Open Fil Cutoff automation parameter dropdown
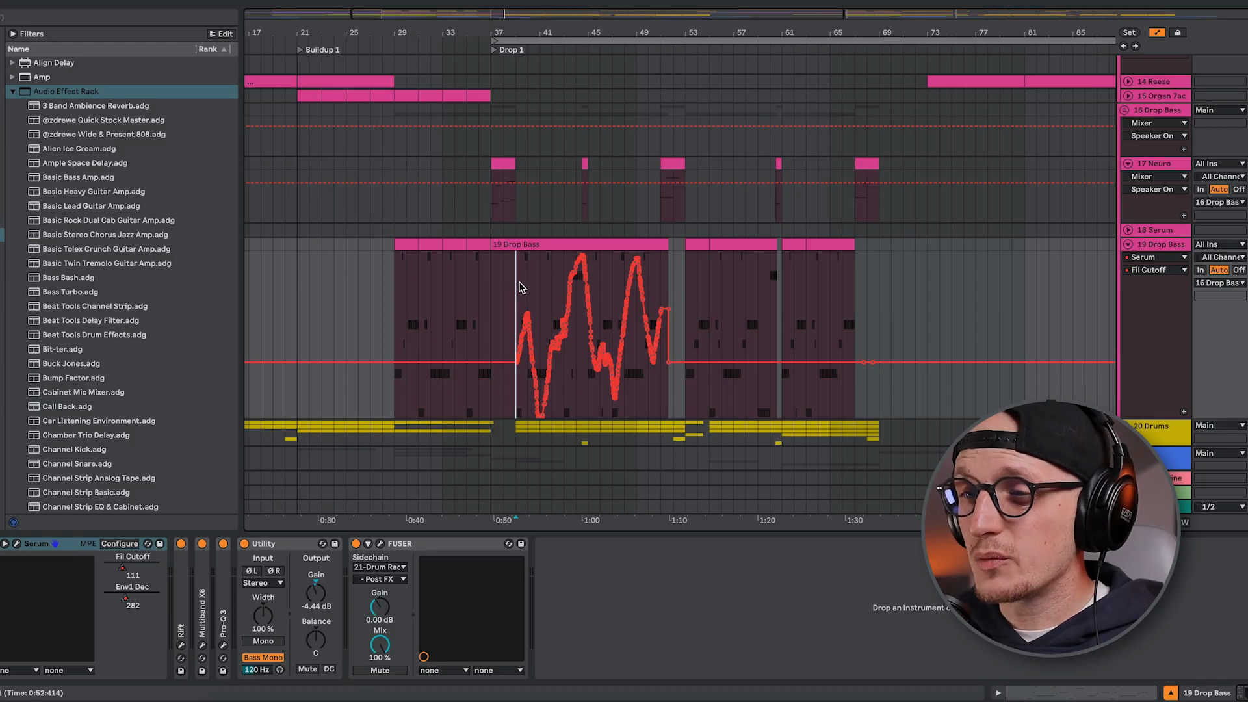 click(1184, 270)
